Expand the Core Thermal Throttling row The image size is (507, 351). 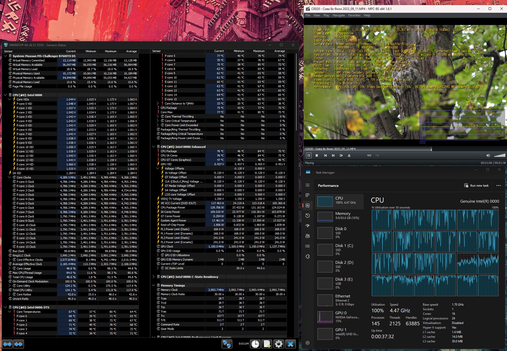tap(158, 116)
